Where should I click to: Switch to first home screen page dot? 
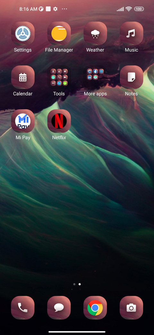click(74, 284)
